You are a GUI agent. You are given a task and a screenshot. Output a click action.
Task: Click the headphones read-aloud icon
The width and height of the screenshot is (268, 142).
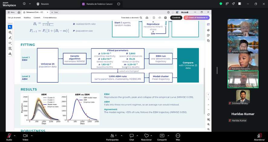coord(147,17)
